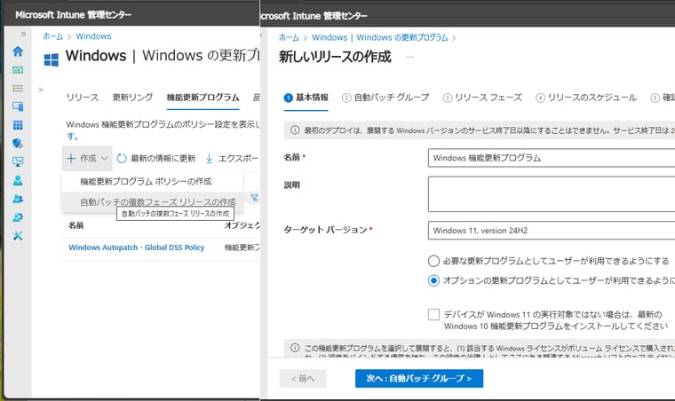Click ホーム breadcrumb in right window
This screenshot has width=675, height=401.
289,37
